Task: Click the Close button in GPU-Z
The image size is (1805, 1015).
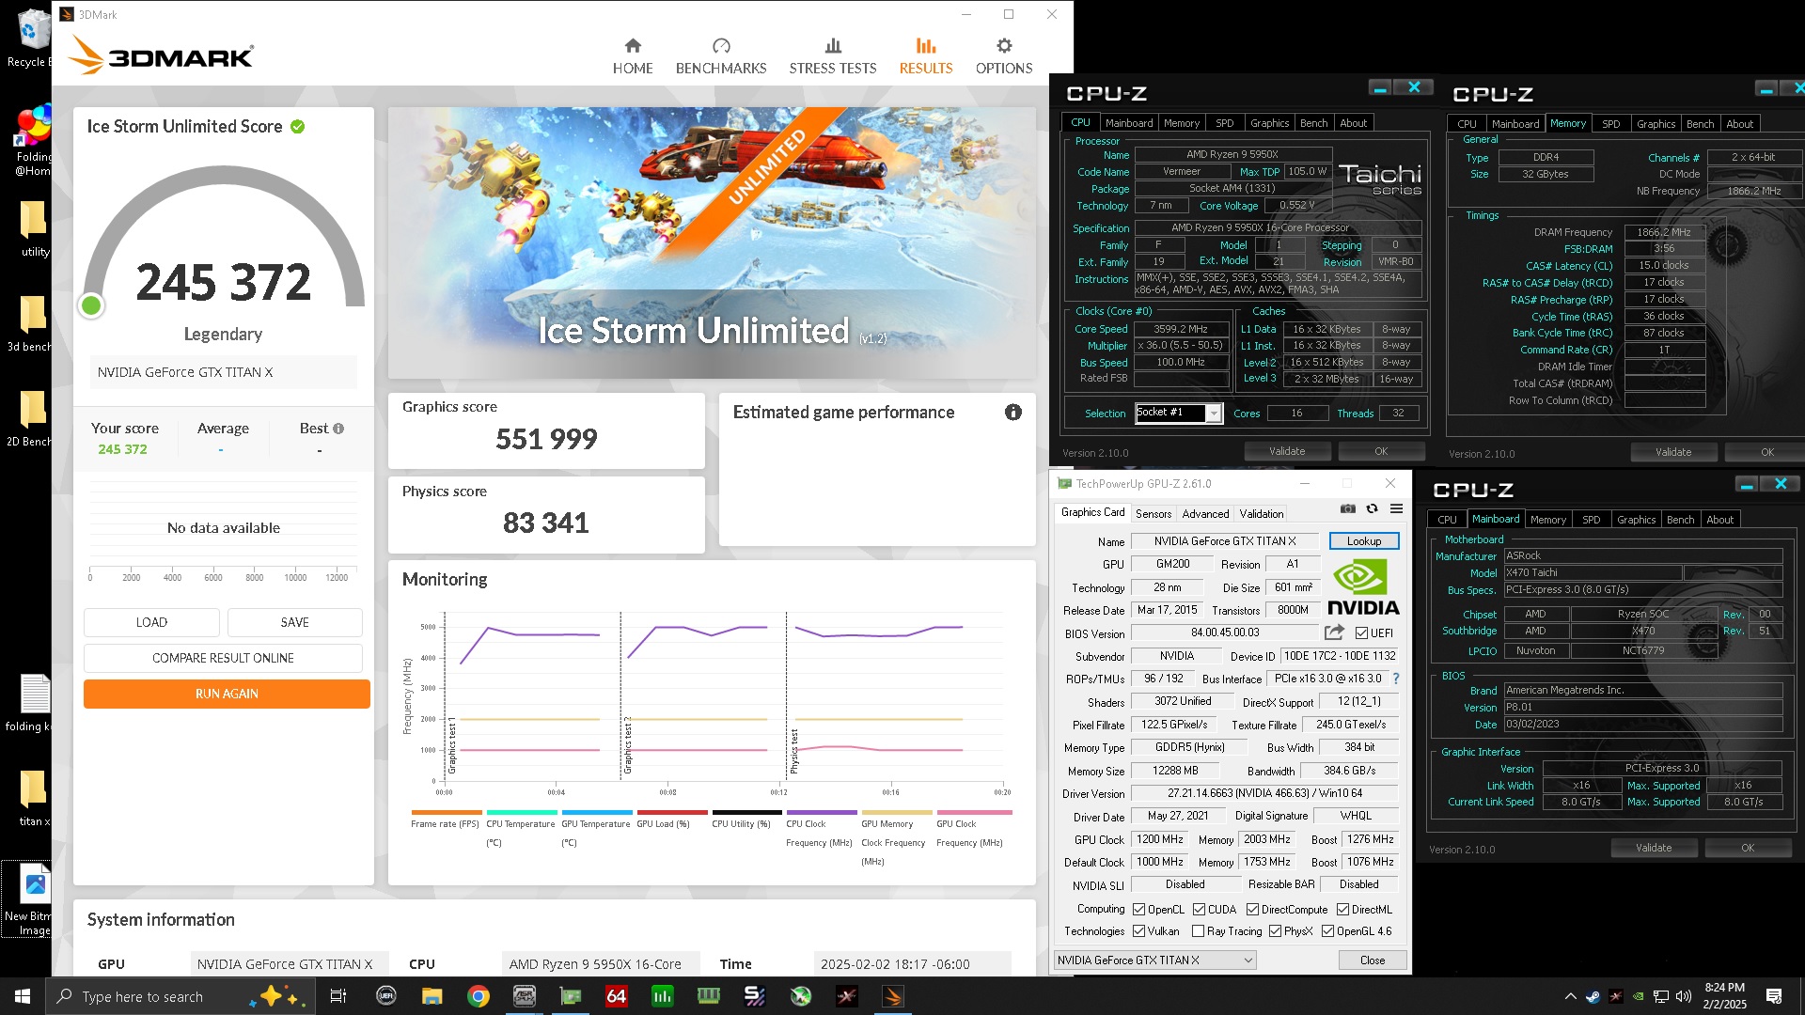Action: pyautogui.click(x=1372, y=960)
